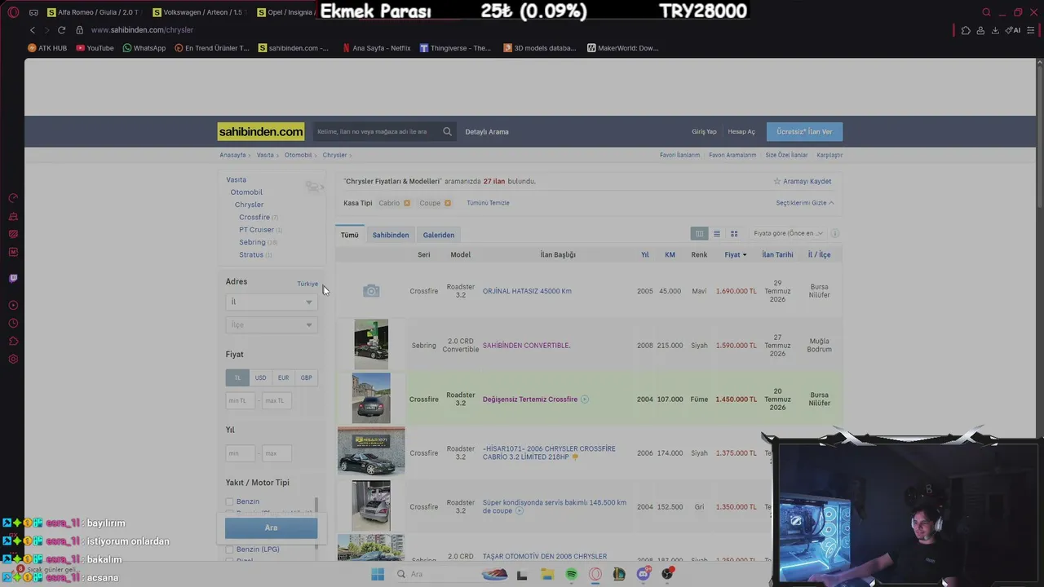Switch to the classic table view icon
Viewport: 1044px width, 587px height.
point(699,234)
